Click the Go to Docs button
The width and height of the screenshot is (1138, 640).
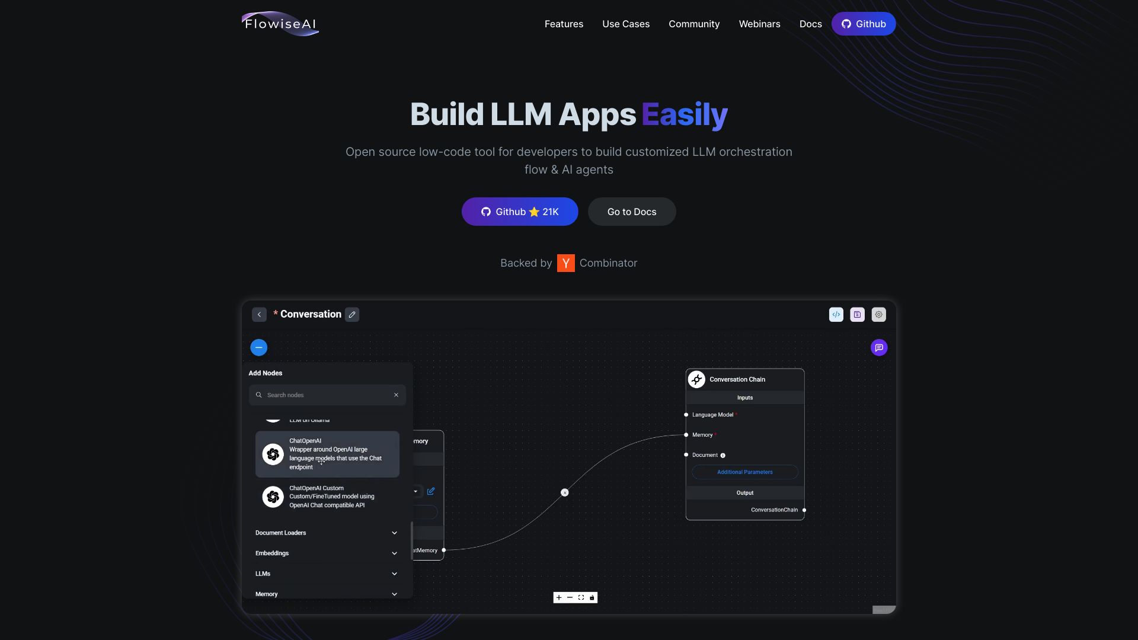631,211
